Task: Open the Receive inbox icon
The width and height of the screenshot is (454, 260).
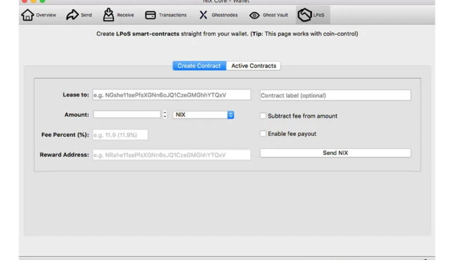Action: [x=108, y=15]
